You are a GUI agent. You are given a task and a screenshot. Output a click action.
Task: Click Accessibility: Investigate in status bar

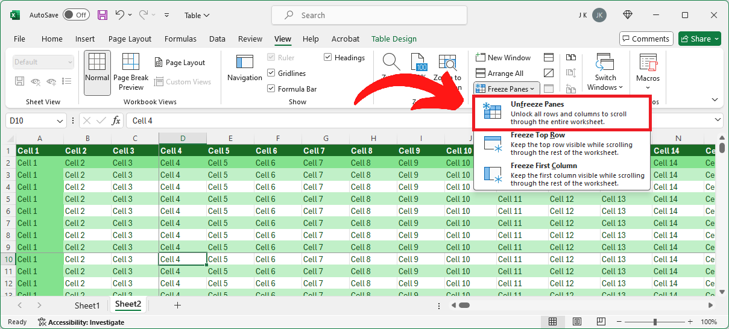[x=81, y=322]
